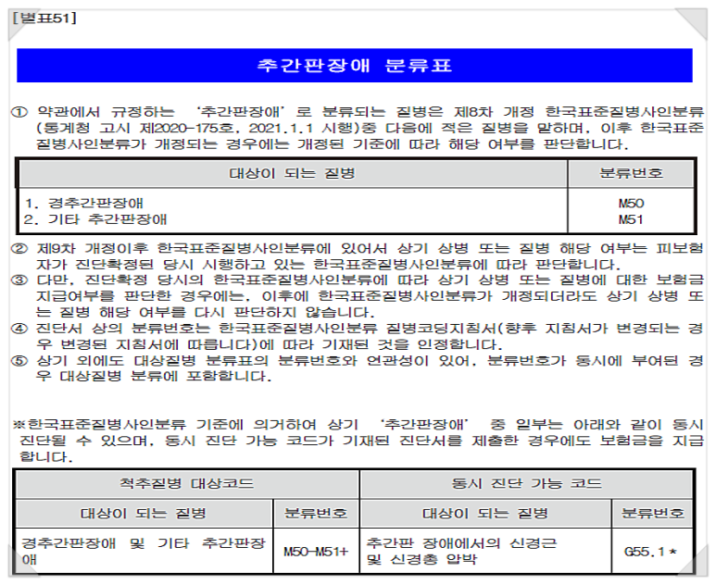This screenshot has height=585, width=716.
Task: Select the row 1. 경추간판장애
Action: 84,203
